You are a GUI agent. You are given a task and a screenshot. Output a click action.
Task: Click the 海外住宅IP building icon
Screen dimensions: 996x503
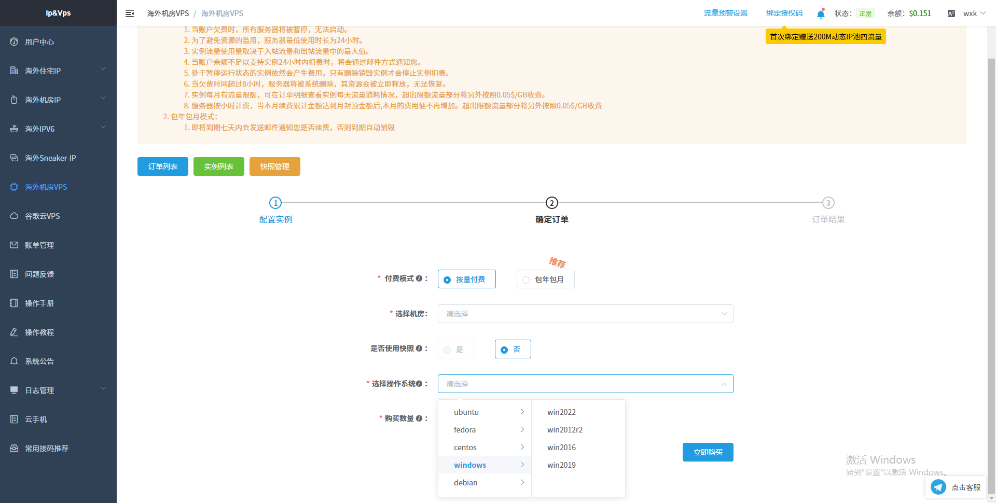14,71
